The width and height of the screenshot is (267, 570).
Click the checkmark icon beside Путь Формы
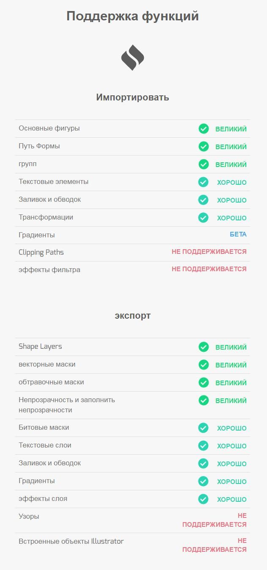(204, 146)
